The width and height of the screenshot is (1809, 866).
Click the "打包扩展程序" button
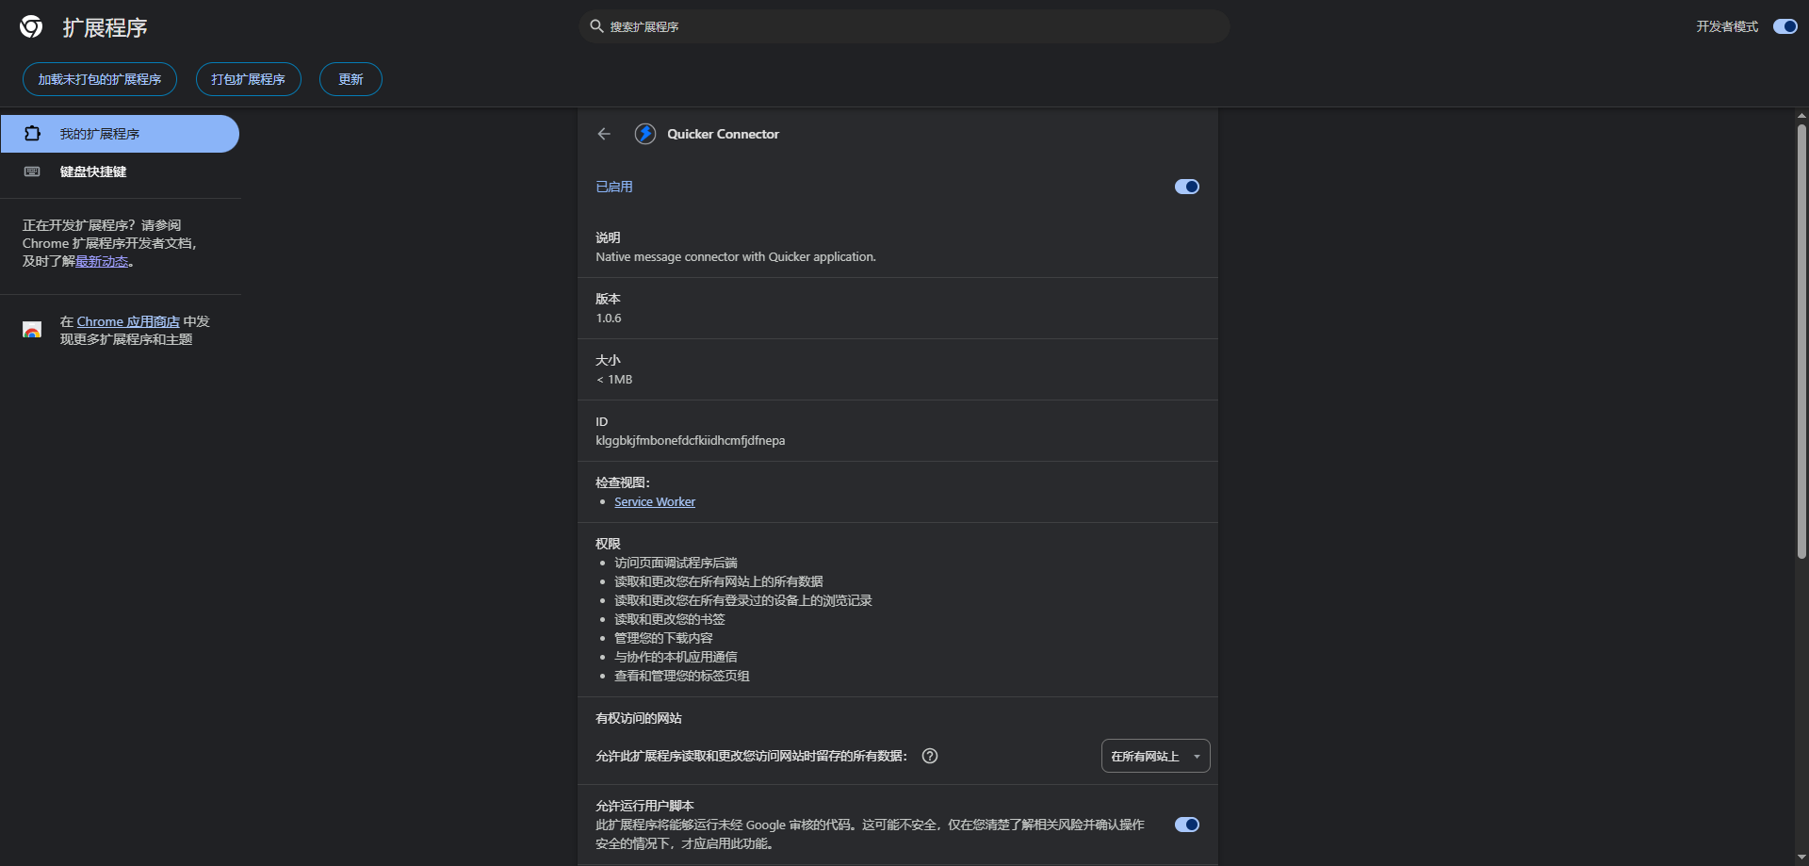click(x=248, y=79)
